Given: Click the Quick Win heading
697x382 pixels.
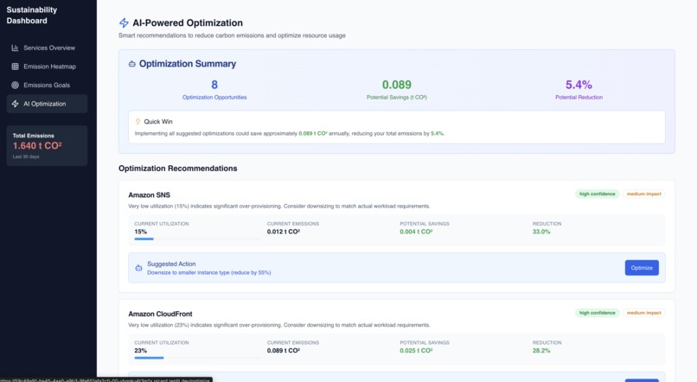Looking at the screenshot, I should [x=158, y=122].
